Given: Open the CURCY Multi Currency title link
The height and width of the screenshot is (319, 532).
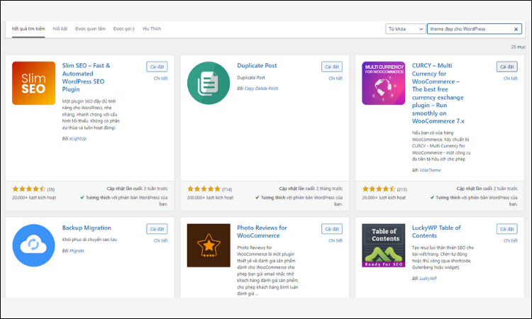Looking at the screenshot, I should point(438,94).
